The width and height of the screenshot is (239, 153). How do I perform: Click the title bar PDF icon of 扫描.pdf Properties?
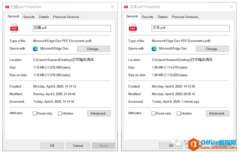point(7,7)
